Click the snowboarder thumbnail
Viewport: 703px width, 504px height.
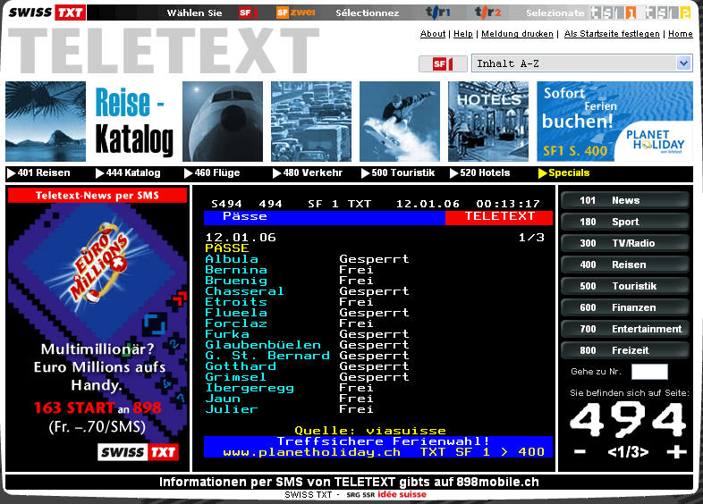pos(400,121)
